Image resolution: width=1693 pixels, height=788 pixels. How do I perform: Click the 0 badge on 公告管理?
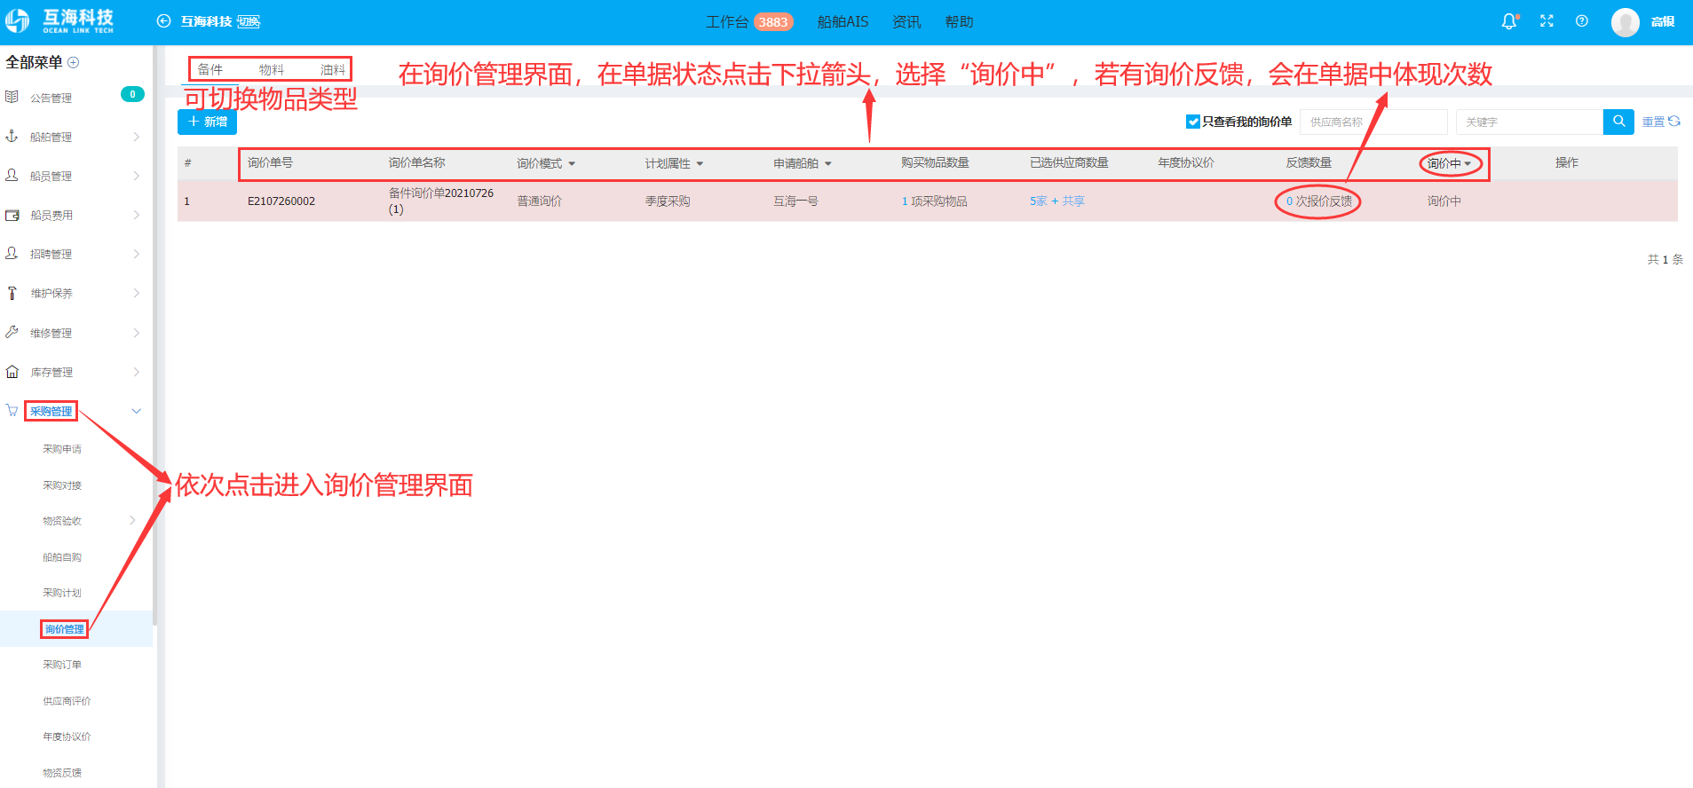click(x=132, y=94)
